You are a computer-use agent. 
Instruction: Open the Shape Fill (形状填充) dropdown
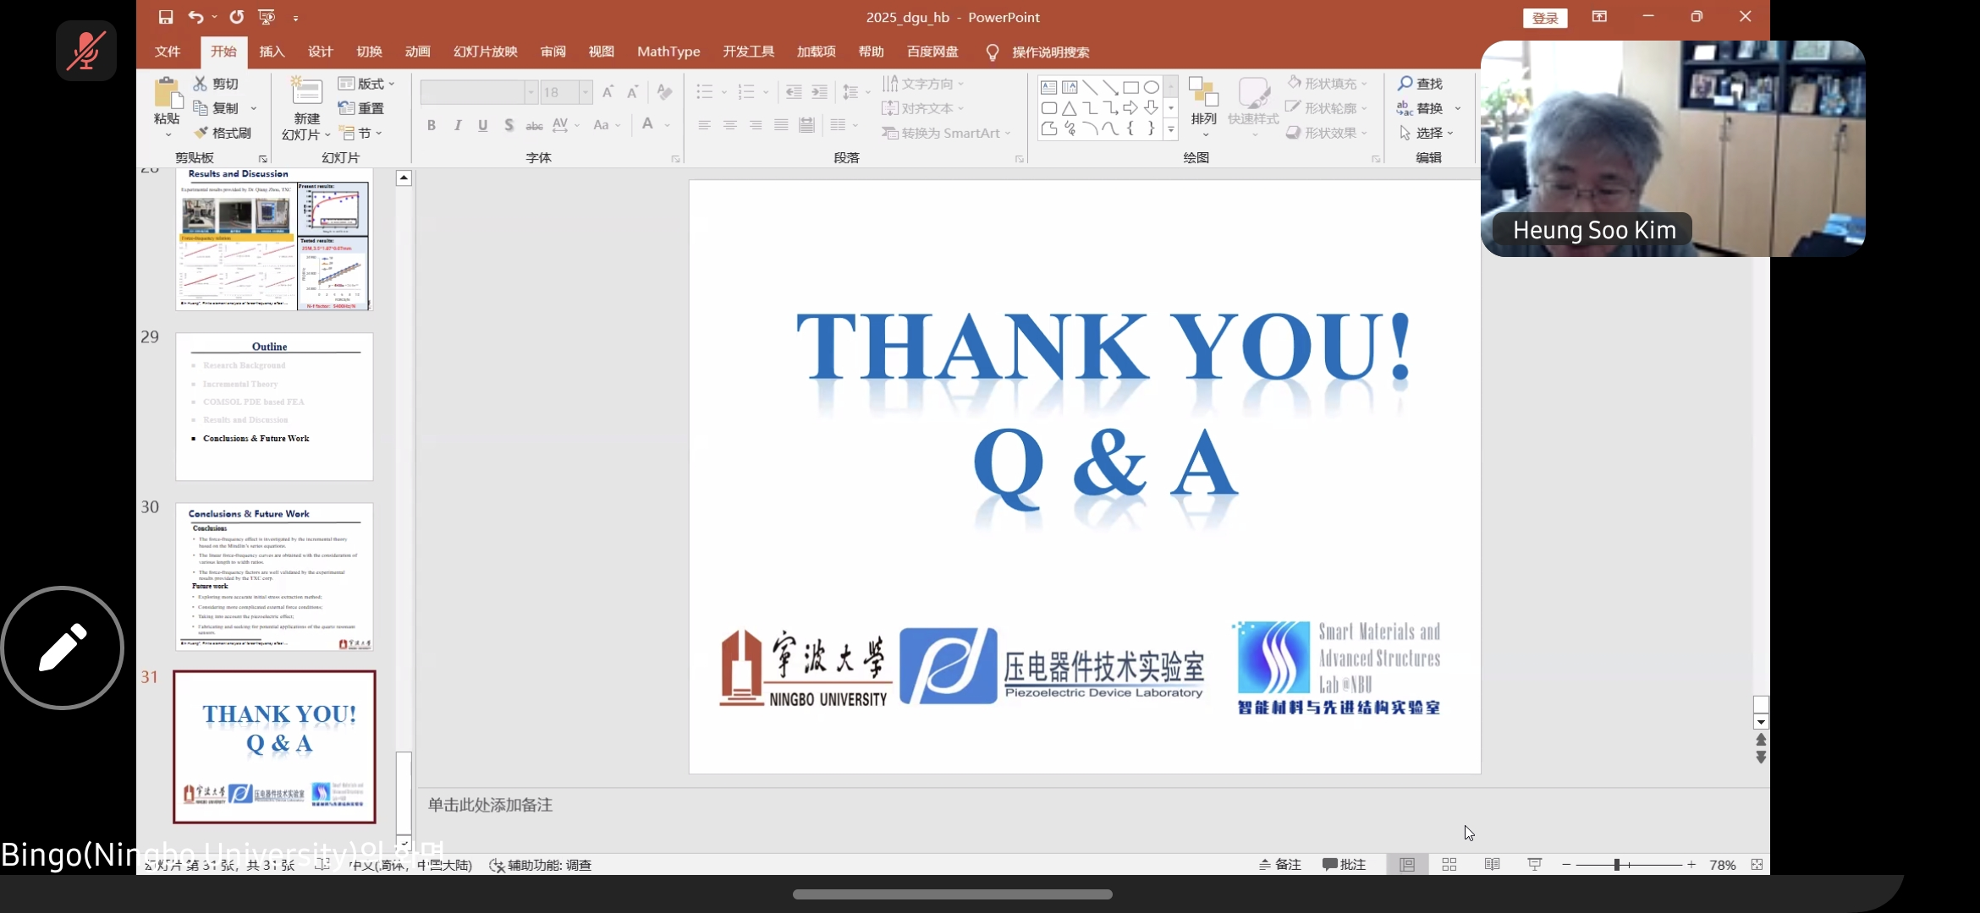1327,83
